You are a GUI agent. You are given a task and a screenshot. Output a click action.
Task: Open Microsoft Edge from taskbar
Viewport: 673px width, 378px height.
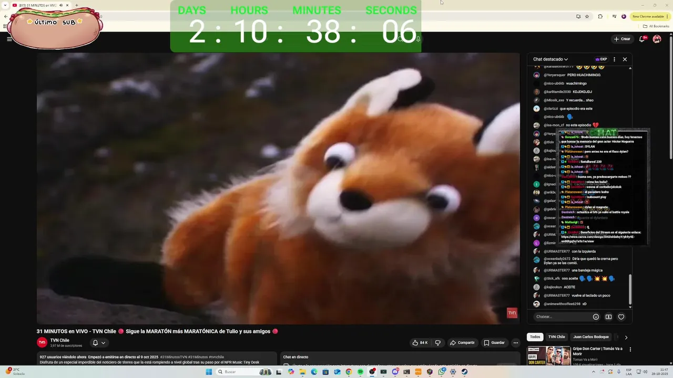pos(314,372)
